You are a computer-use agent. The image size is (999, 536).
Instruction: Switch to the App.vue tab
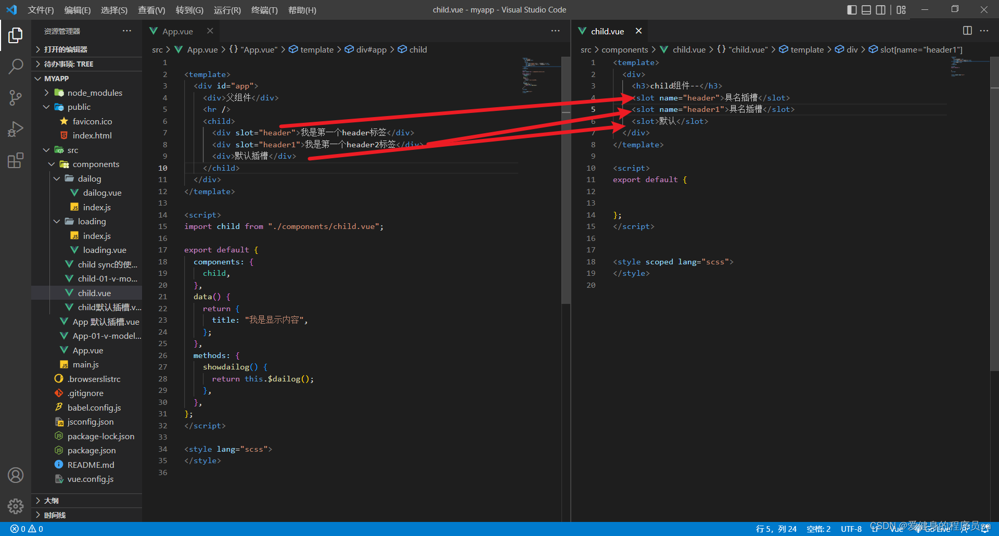177,31
